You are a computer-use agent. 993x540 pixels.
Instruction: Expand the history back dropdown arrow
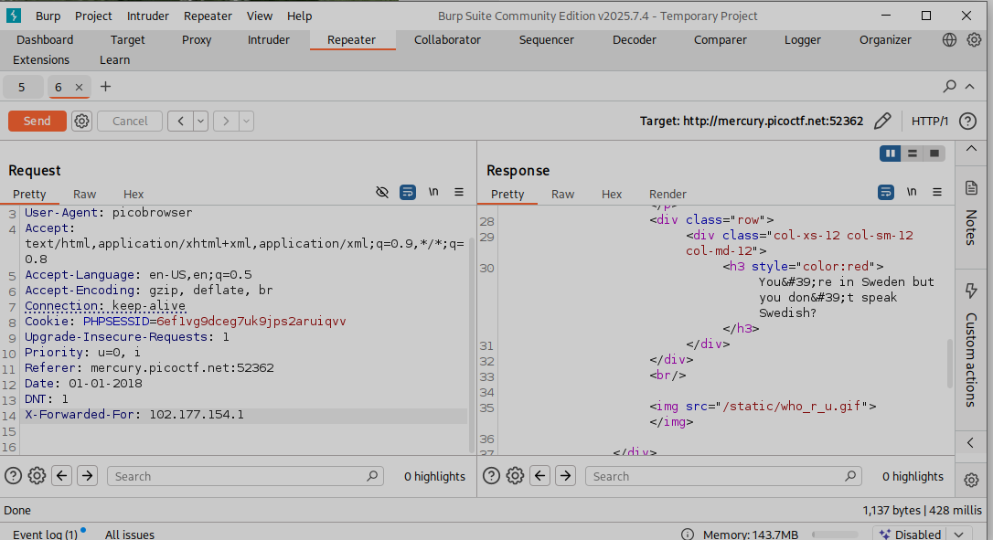[x=200, y=121]
